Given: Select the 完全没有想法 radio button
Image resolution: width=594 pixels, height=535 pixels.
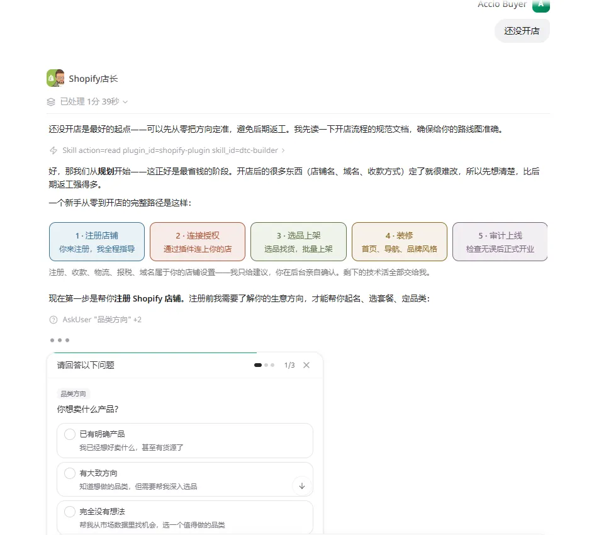Looking at the screenshot, I should tap(70, 512).
